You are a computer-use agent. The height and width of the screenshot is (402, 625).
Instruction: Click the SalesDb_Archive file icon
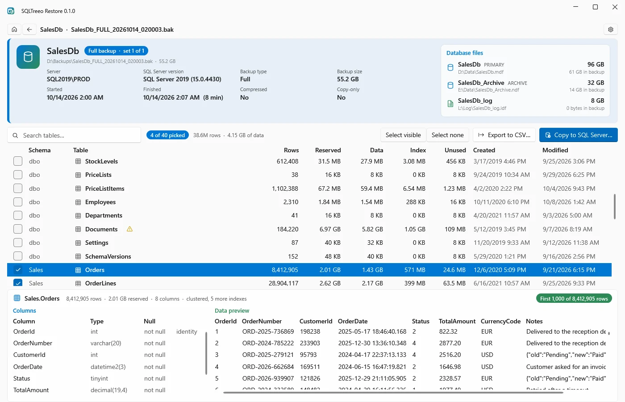coord(450,85)
